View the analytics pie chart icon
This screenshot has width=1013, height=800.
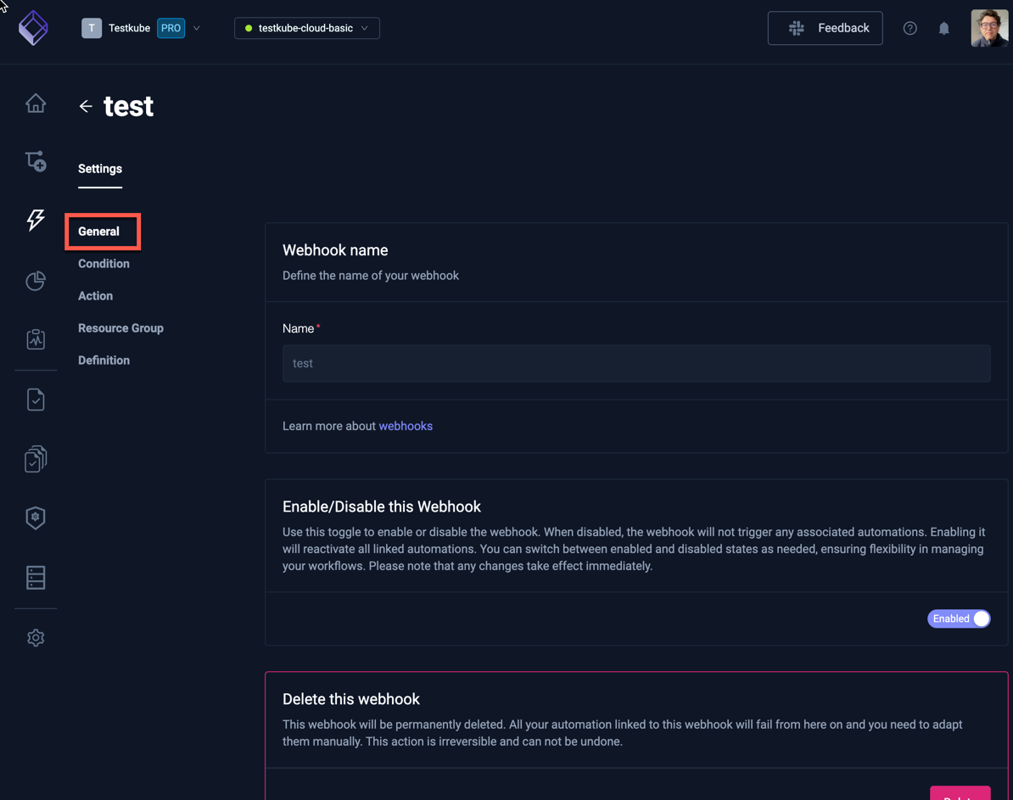[36, 280]
